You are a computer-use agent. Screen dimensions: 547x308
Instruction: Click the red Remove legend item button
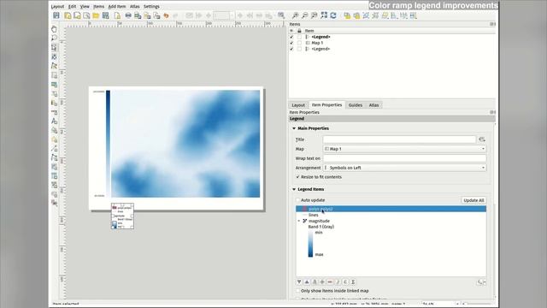pyautogui.click(x=330, y=281)
